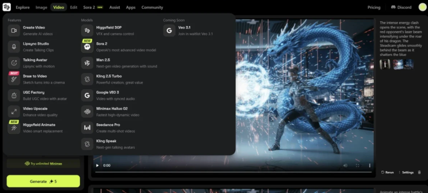Select the Video Upscale expand arrows icon

coord(14,111)
